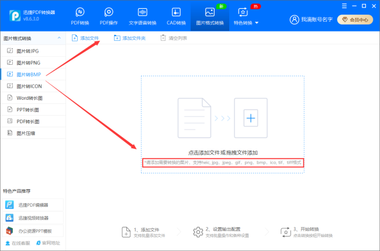Click the supported formats hint text
The width and height of the screenshot is (380, 251).
click(x=223, y=162)
